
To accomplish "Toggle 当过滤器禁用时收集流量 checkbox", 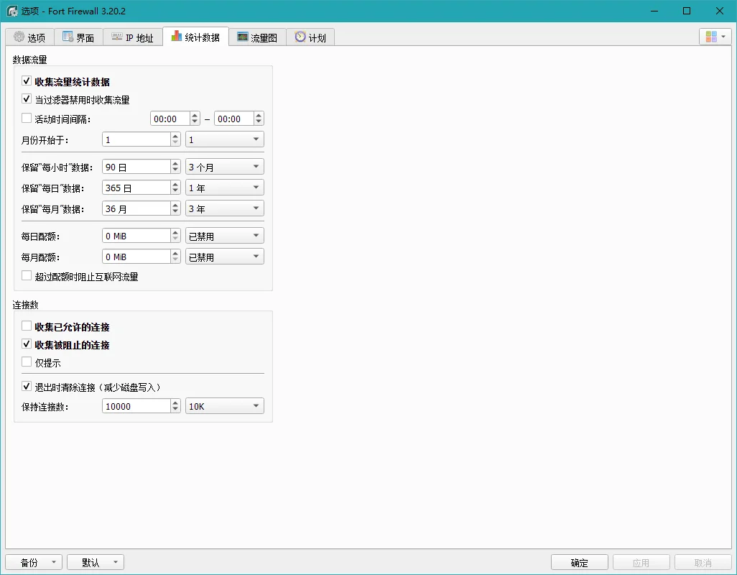I will (x=27, y=99).
